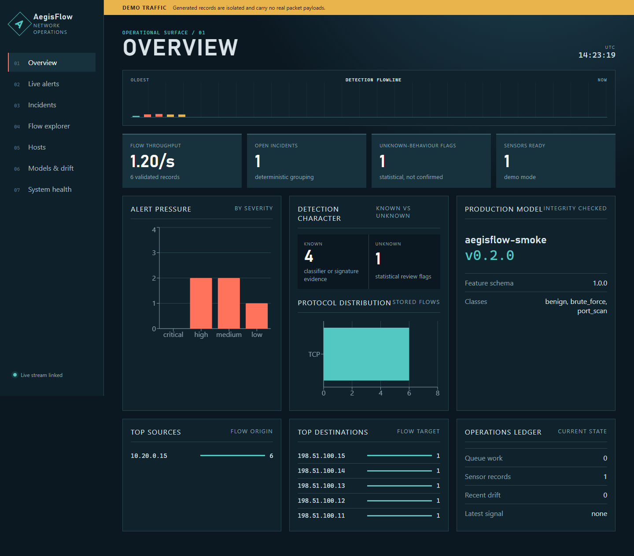Screen dimensions: 634x556
Task: Click the progress bar for 10.20.0.15
Action: tap(232, 456)
